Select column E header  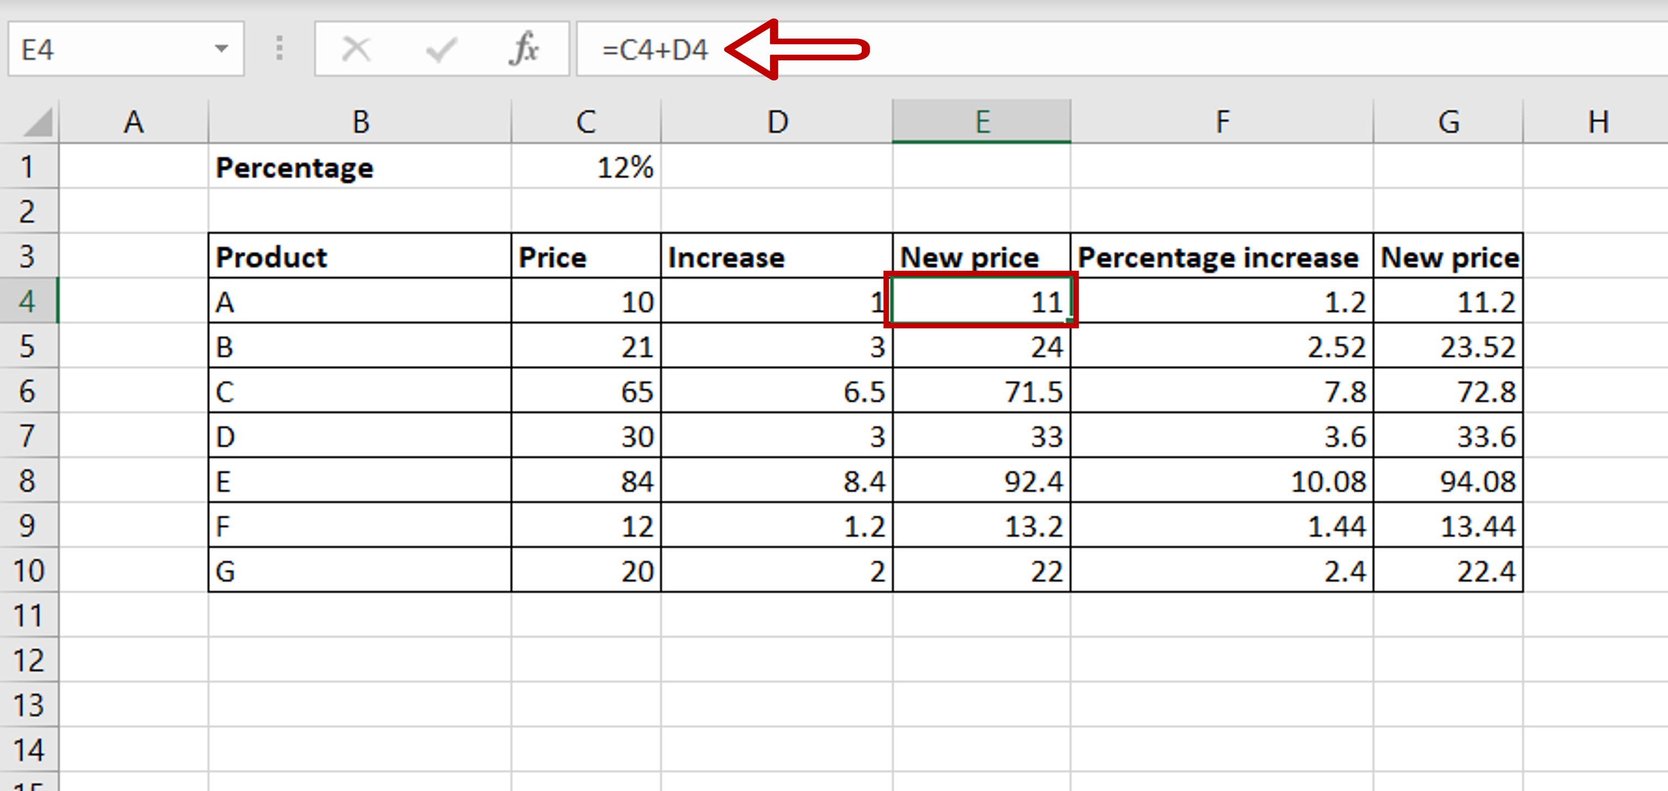point(981,122)
